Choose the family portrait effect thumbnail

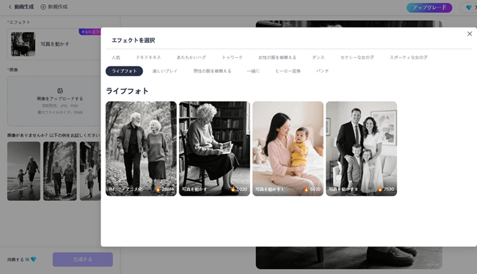pos(361,149)
